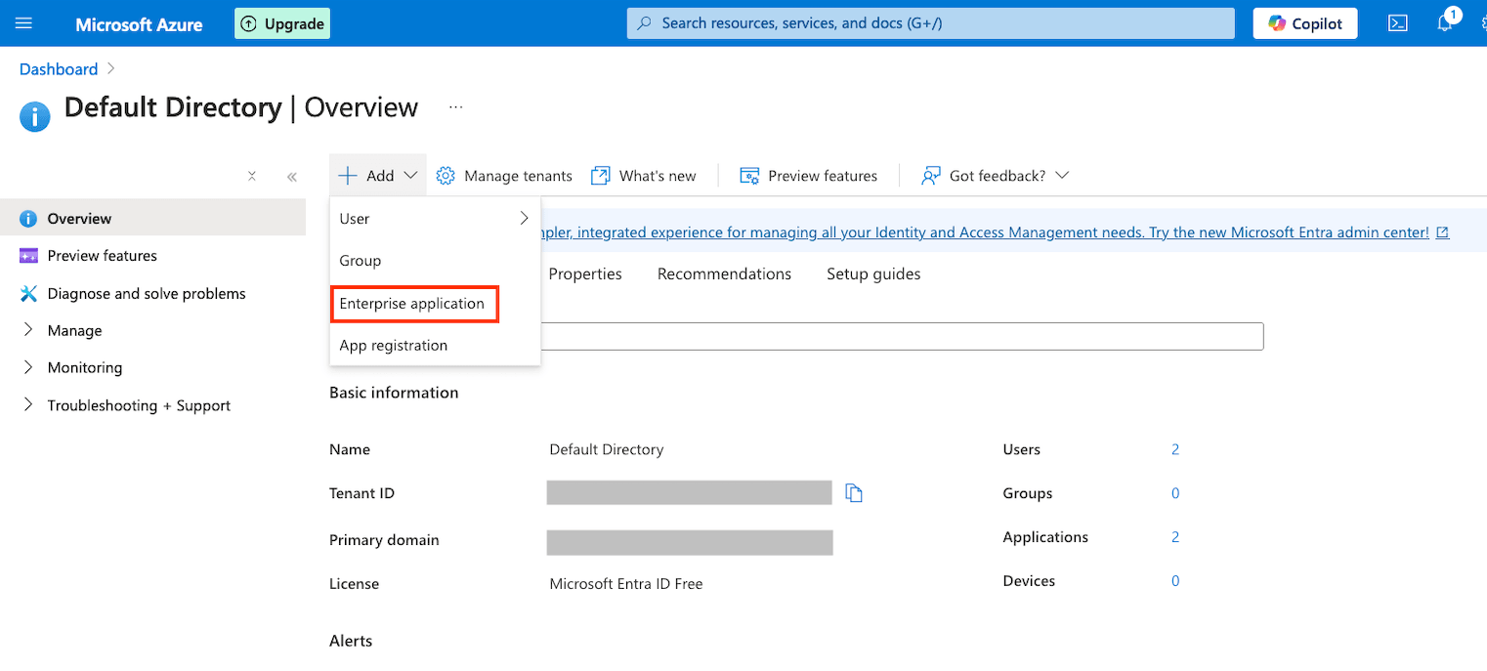Open Manage tenants
The image size is (1487, 671).
504,176
